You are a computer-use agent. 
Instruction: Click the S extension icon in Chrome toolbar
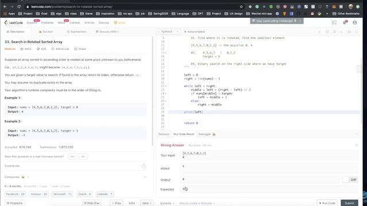click(x=306, y=7)
